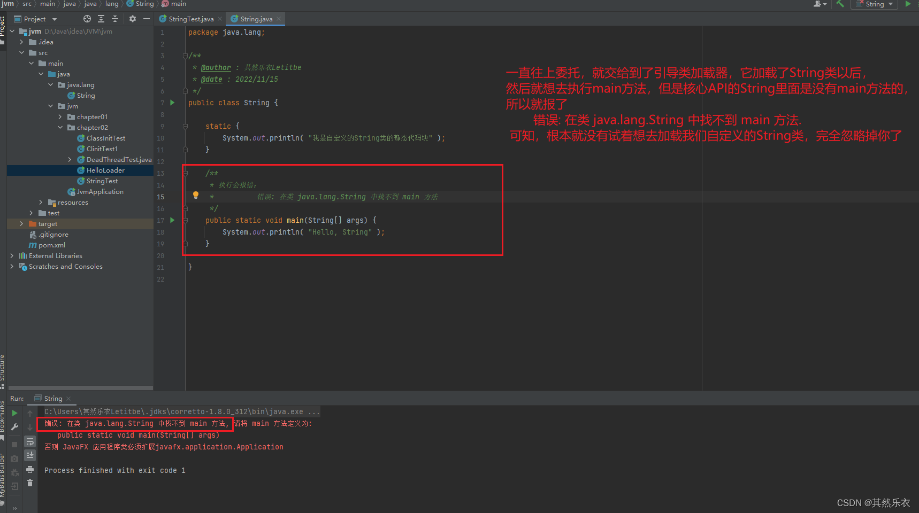Click the green Build hammer icon

[x=840, y=4]
